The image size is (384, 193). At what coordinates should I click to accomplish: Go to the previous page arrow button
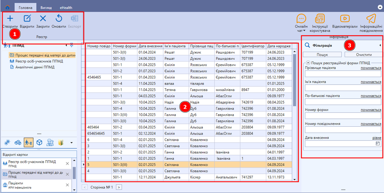coord(85,187)
